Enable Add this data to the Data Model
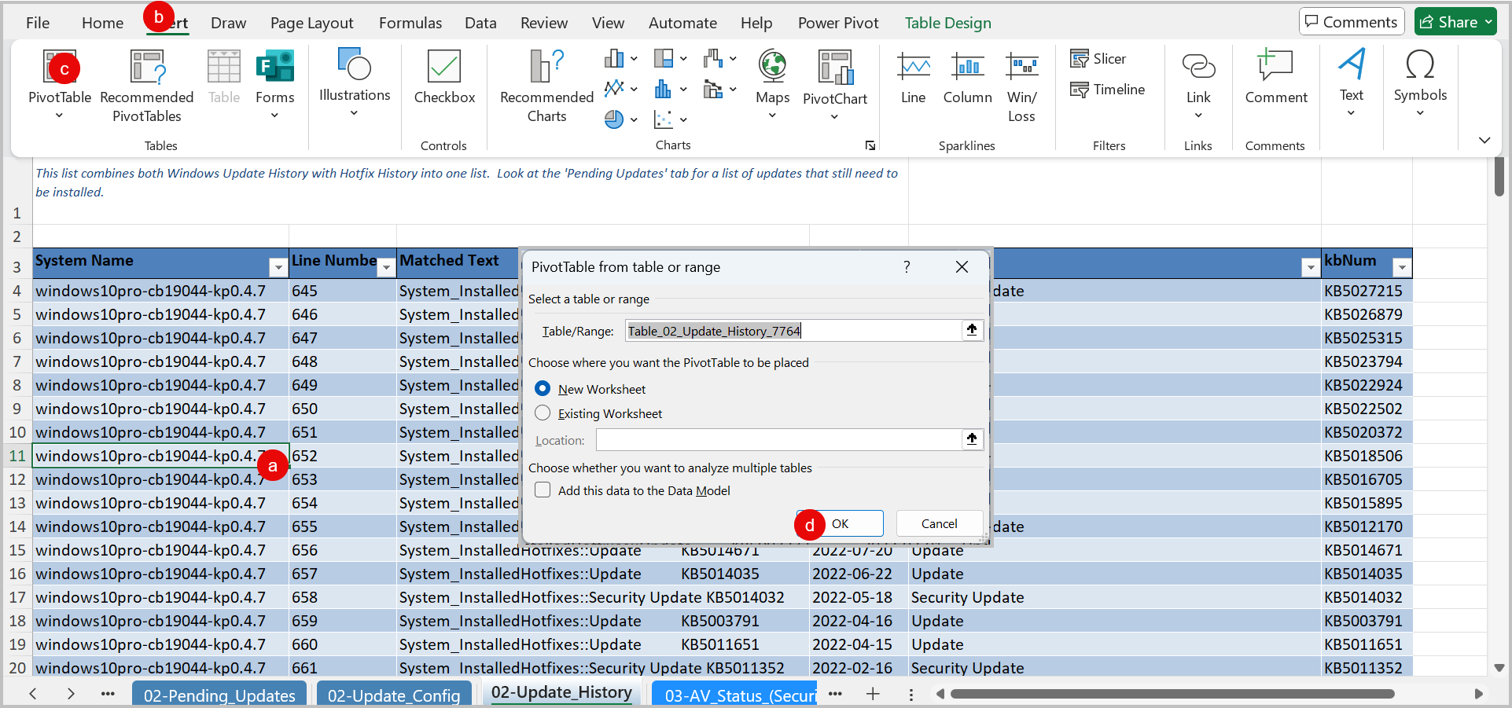1512x708 pixels. pyautogui.click(x=543, y=490)
